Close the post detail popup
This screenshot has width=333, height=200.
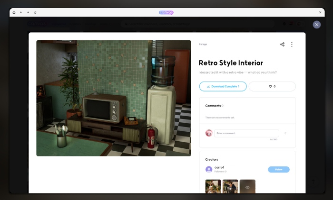pyautogui.click(x=317, y=25)
